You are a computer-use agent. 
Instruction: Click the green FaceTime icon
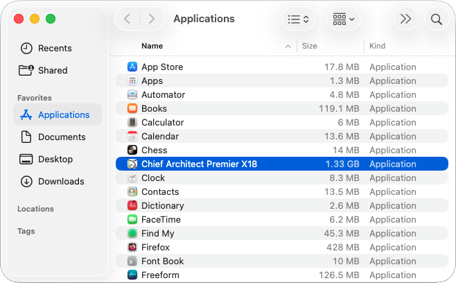[132, 219]
